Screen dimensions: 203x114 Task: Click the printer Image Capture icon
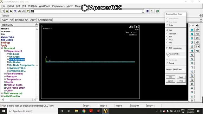[19, 11]
